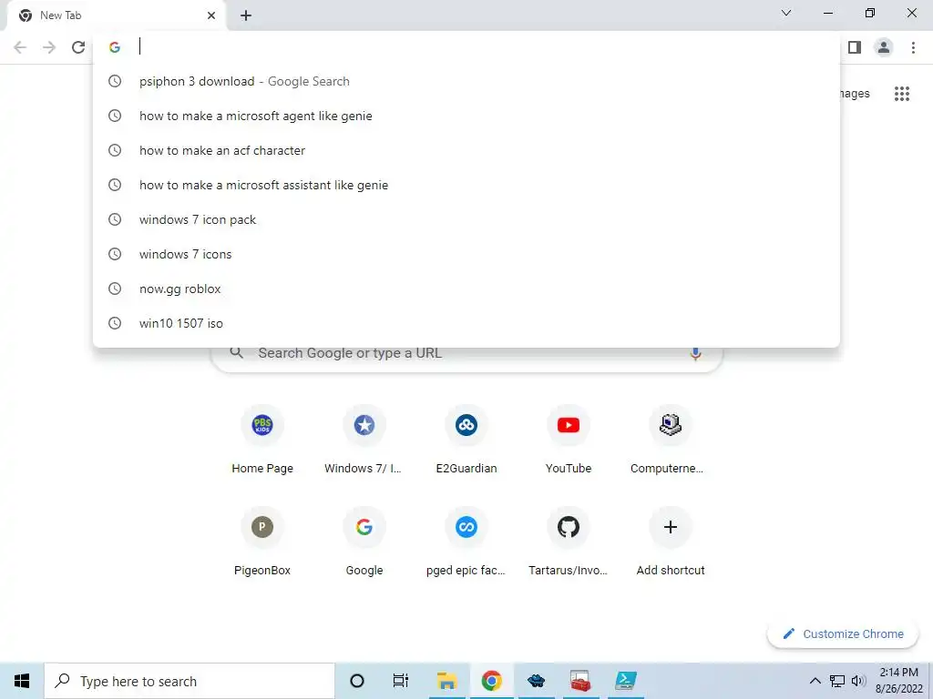
Task: Open the Windows 7 shortcut tile
Action: click(x=364, y=440)
